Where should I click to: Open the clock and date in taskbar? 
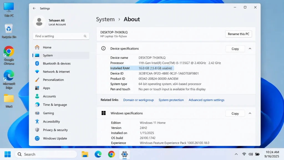point(271,154)
